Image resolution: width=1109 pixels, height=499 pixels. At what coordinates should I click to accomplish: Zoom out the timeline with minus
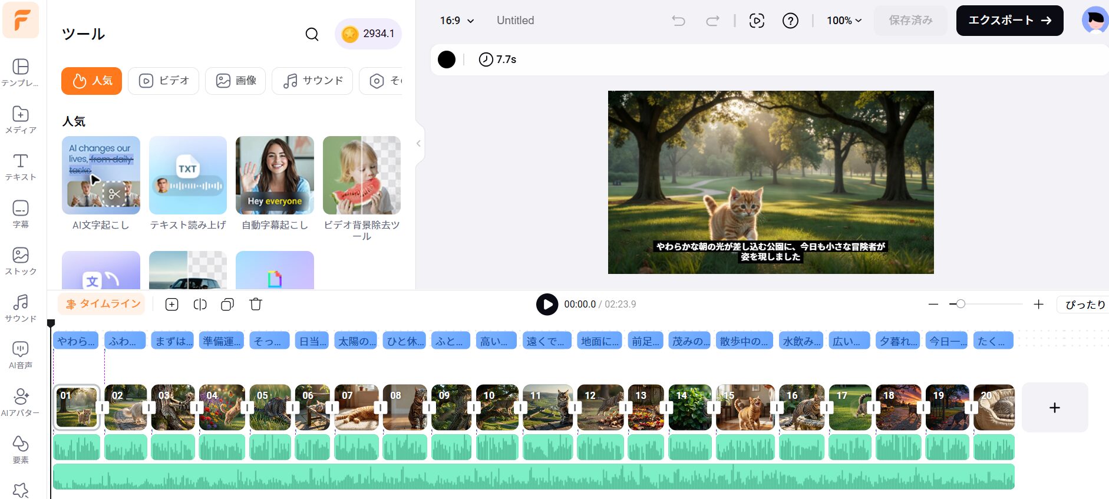point(933,304)
